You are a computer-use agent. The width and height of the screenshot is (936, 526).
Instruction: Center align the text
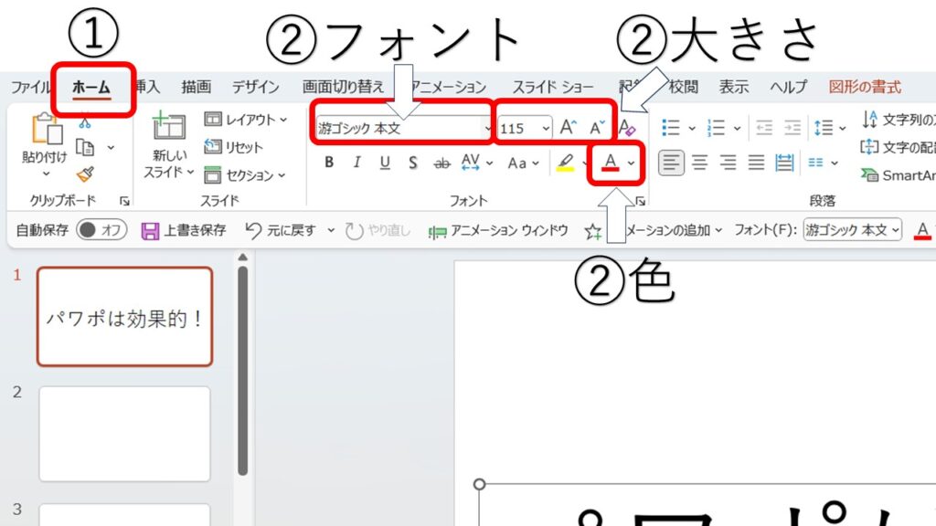pyautogui.click(x=699, y=163)
